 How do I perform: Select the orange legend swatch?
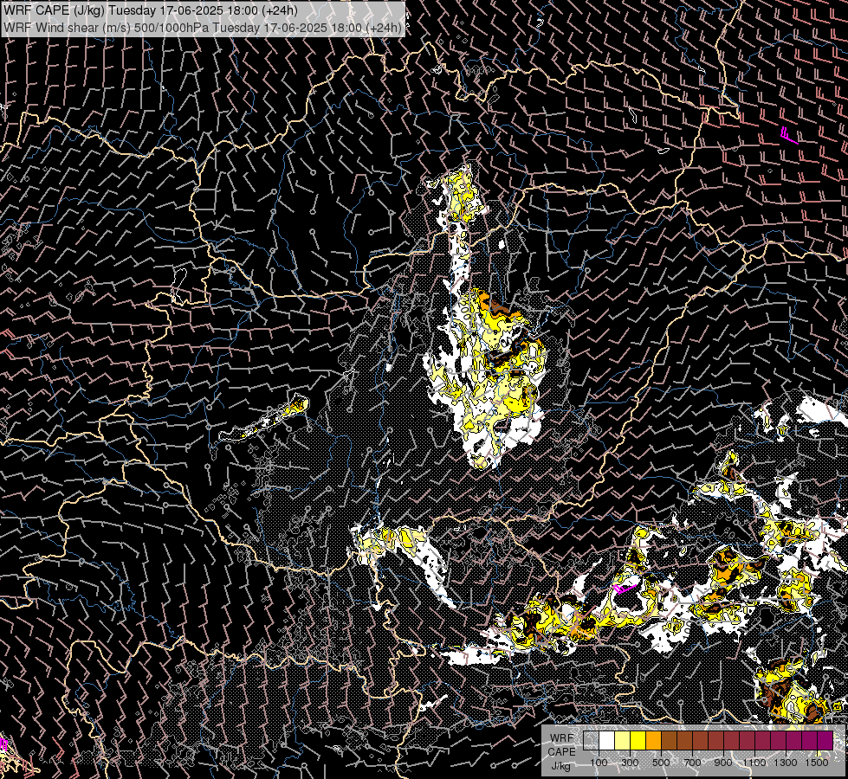[653, 740]
